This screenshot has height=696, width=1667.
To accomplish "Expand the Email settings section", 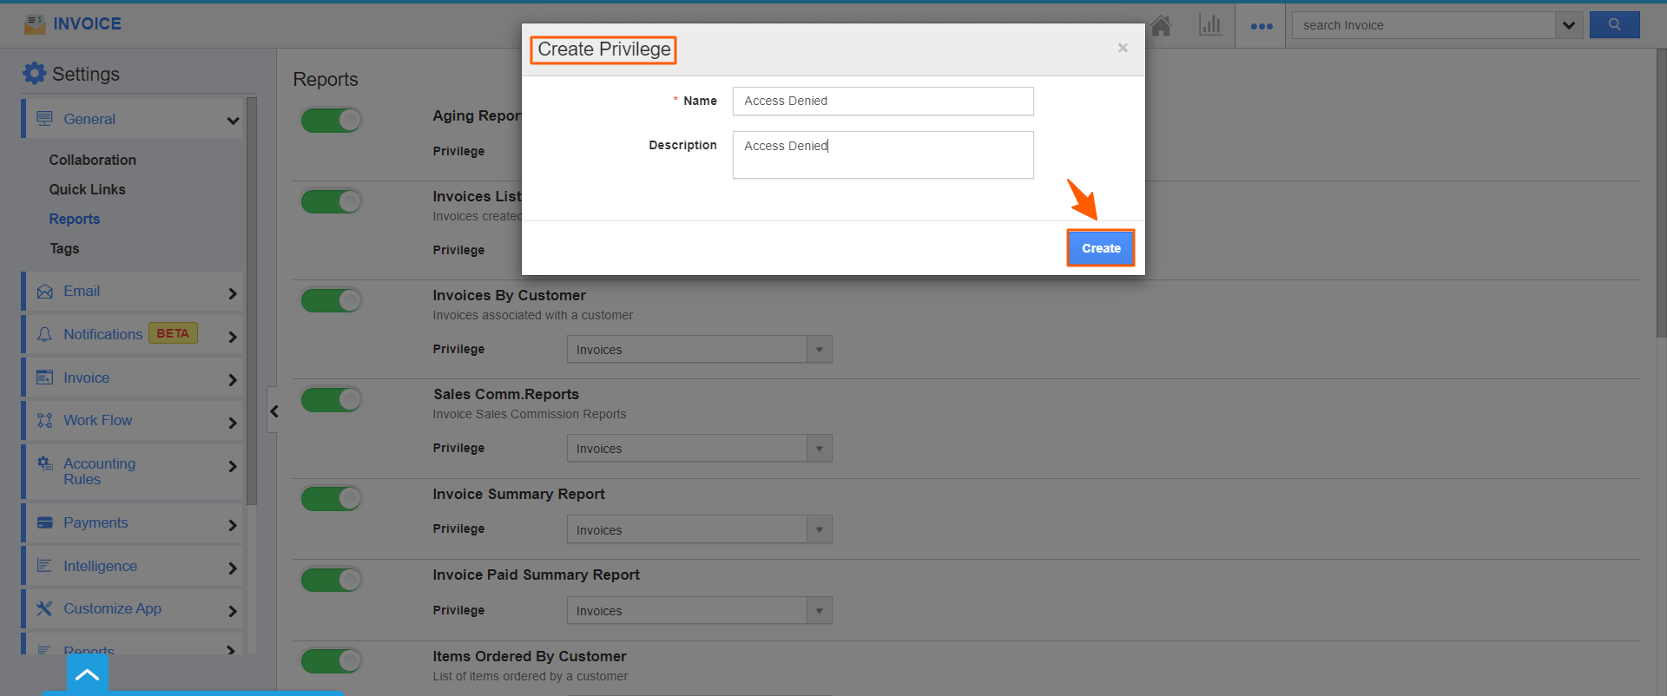I will tap(133, 292).
